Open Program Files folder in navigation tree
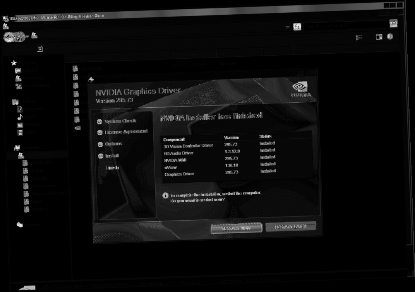Image resolution: width=415 pixels, height=292 pixels. (40, 186)
